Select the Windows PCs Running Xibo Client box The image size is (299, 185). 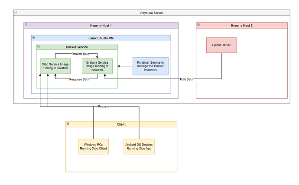tap(94, 146)
